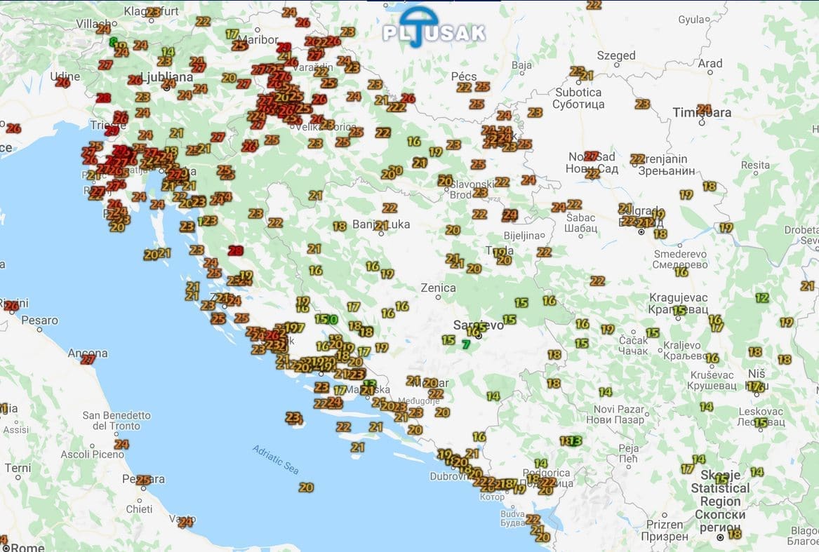Screen dimensions: 819x552
Task: Select the 19 marker below Zrenjanin
Action: pos(686,194)
